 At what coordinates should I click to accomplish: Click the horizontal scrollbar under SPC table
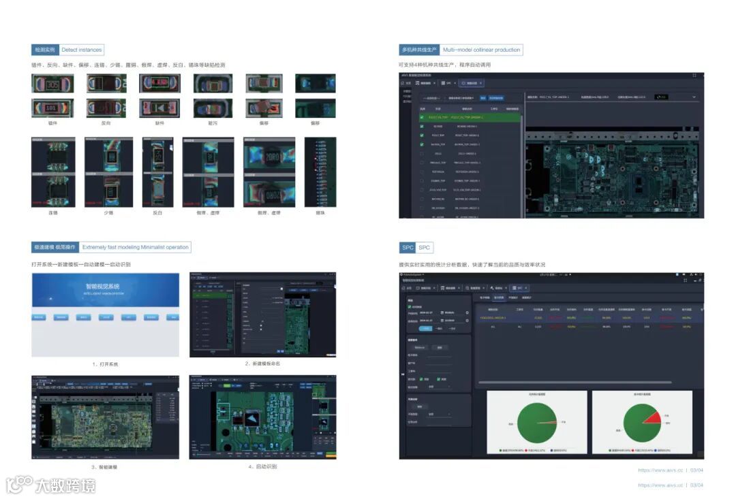575,382
